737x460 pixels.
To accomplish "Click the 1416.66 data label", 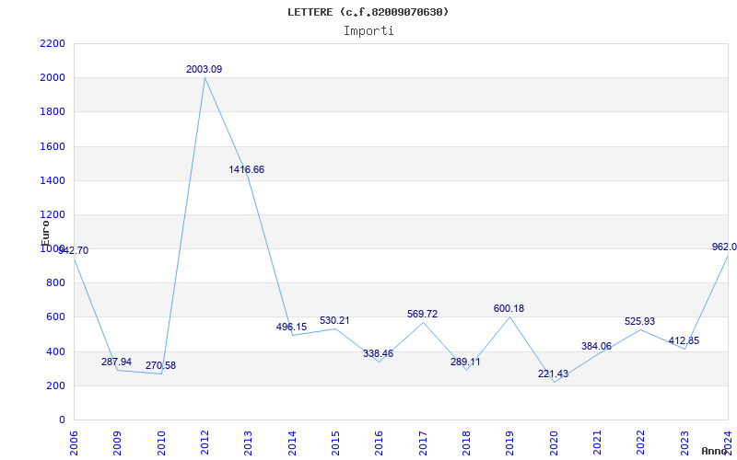I will tap(247, 170).
